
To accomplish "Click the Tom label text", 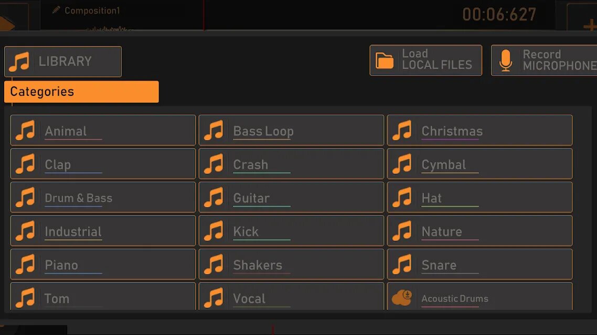I will 57,298.
